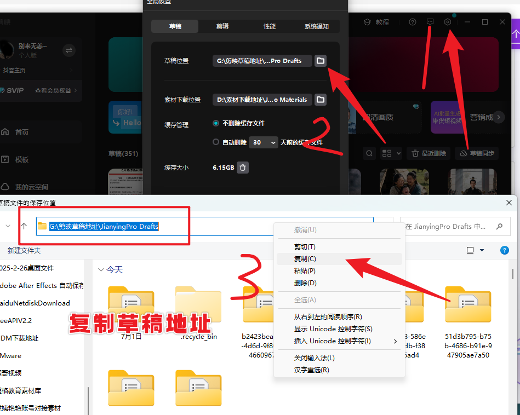Click the trash icon next to 缓存大小
Image resolution: width=520 pixels, height=415 pixels.
click(x=243, y=168)
